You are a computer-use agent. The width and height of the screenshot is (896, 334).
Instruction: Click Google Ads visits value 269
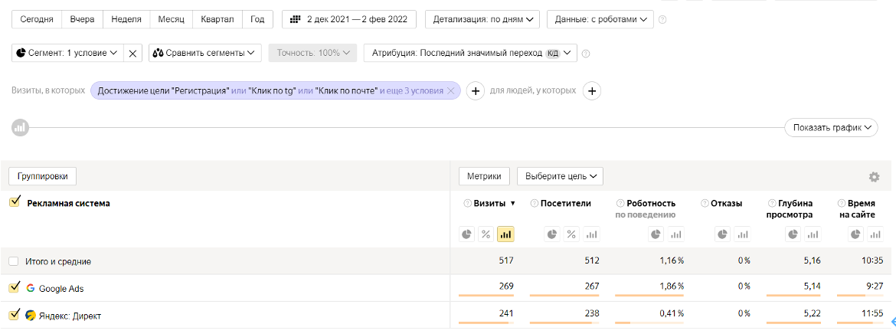pos(505,286)
